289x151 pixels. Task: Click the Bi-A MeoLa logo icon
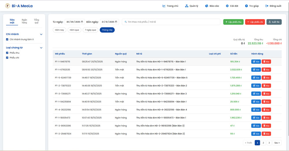pyautogui.click(x=8, y=6)
